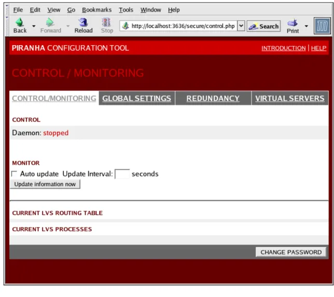Viewport: 334px width, 297px height.
Task: Click the Mozilla throbber logo icon
Action: click(x=322, y=26)
